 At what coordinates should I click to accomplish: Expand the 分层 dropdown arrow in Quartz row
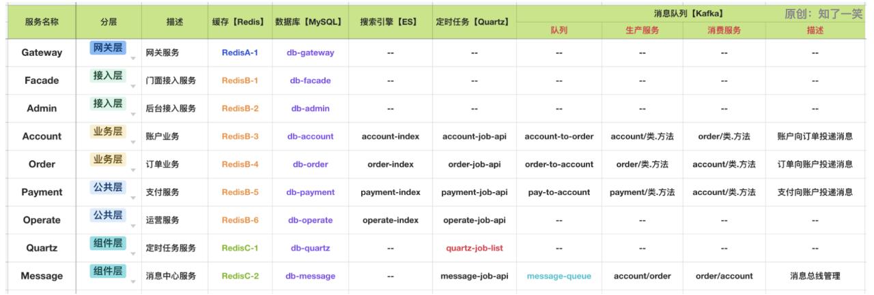(133, 254)
